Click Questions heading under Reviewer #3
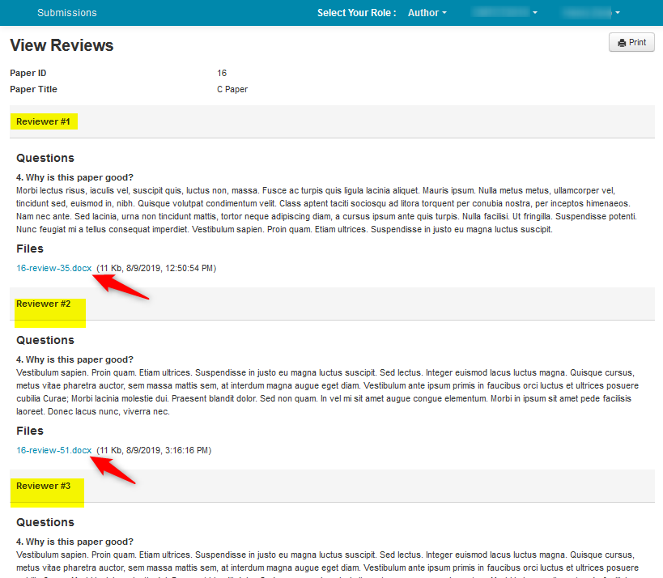The height and width of the screenshot is (578, 663). click(45, 522)
